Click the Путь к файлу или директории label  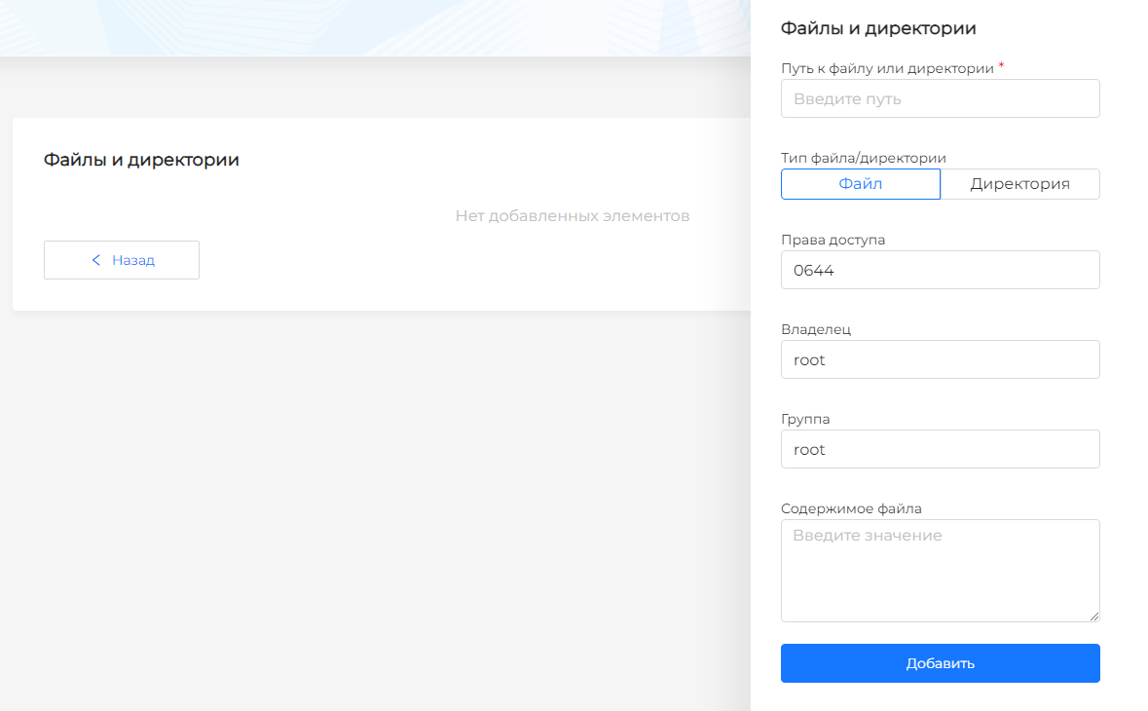pyautogui.click(x=887, y=68)
